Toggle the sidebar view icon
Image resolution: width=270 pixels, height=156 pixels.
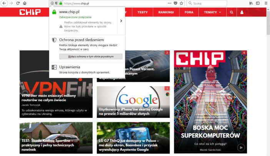(x=258, y=3)
